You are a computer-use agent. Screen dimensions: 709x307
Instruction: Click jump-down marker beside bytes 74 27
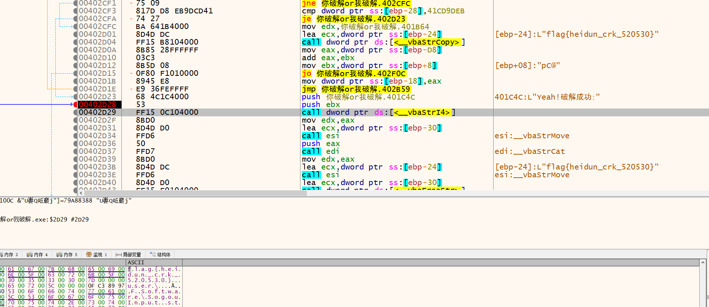(x=131, y=19)
